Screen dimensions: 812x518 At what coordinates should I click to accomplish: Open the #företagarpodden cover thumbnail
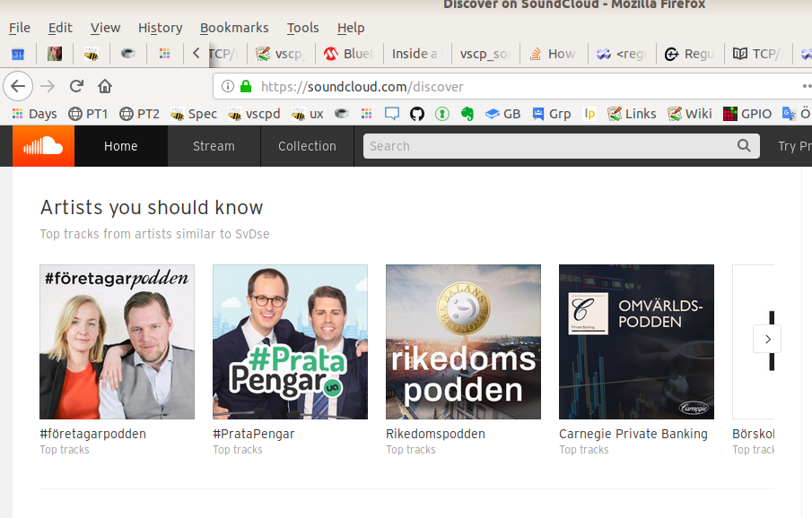coord(117,342)
